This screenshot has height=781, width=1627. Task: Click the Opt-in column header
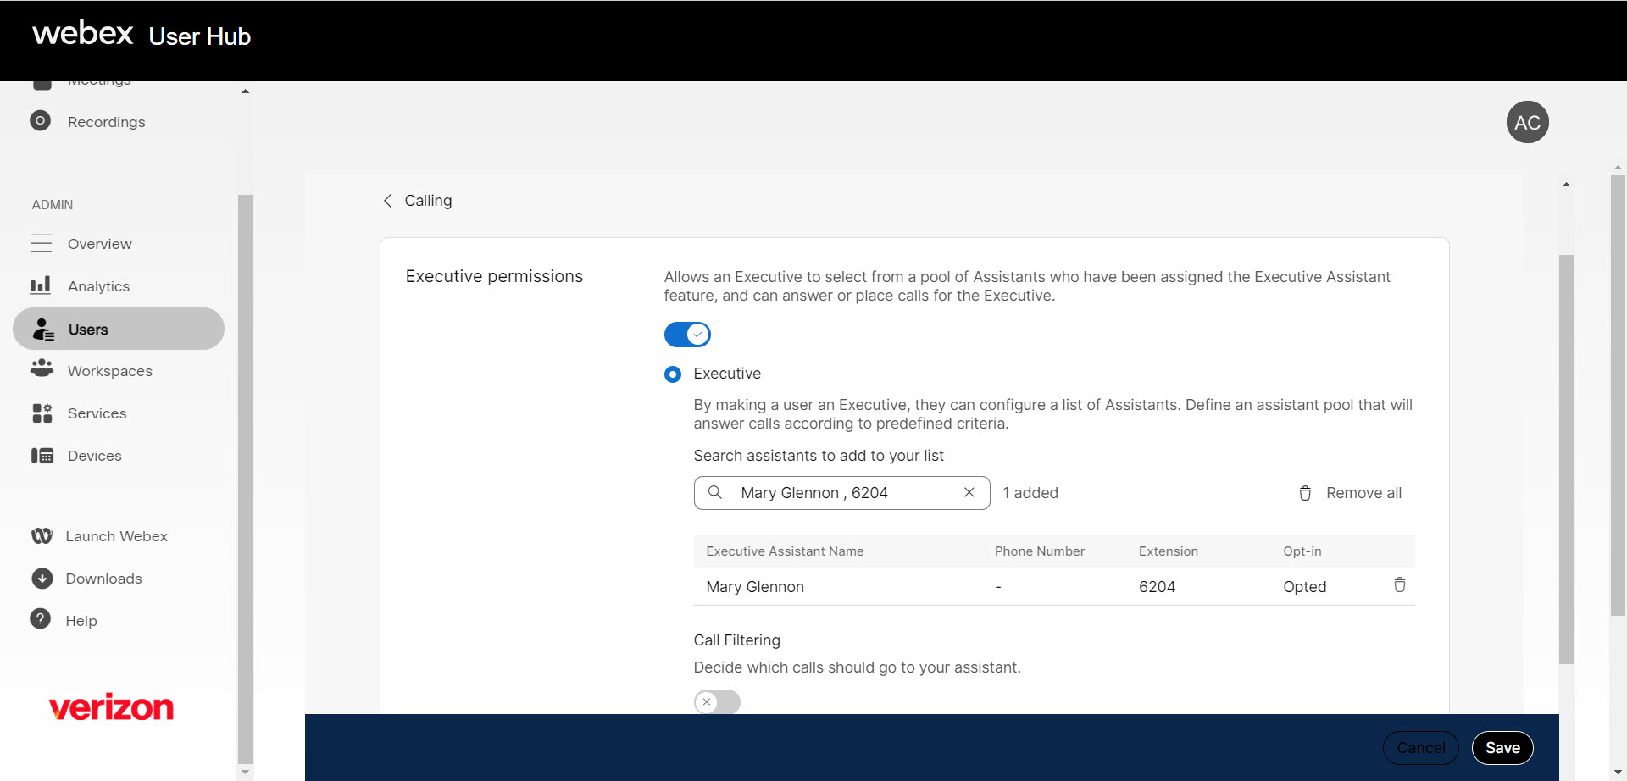tap(1302, 551)
